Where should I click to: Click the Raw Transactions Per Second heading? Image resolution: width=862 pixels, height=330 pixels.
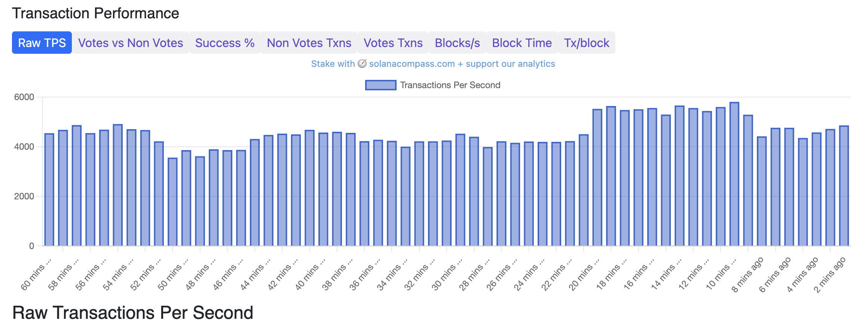point(133,312)
